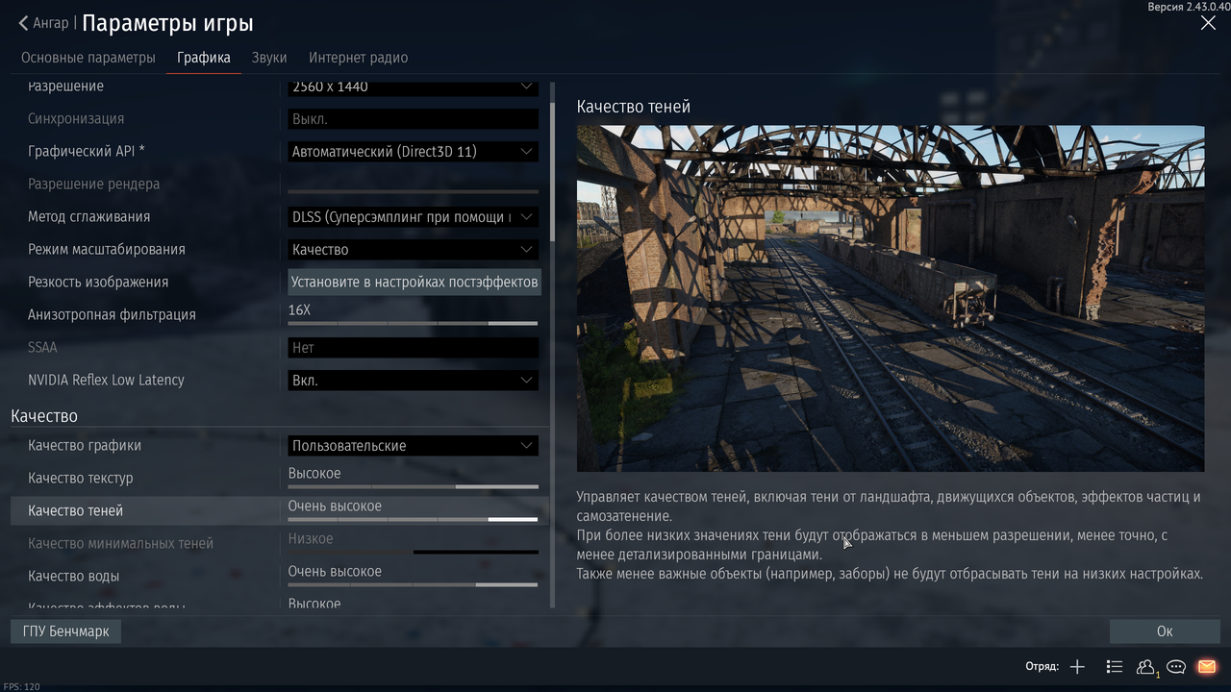
Task: Click the FPS: 120 counter
Action: click(x=21, y=686)
